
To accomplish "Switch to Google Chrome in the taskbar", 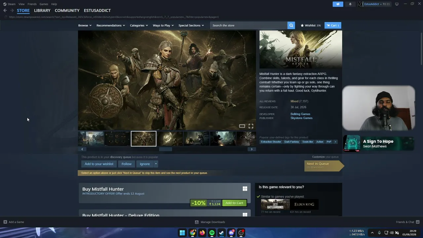I will [x=192, y=233].
